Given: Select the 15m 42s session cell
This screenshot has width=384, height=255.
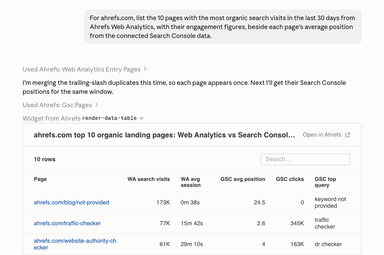Looking at the screenshot, I should 192,223.
